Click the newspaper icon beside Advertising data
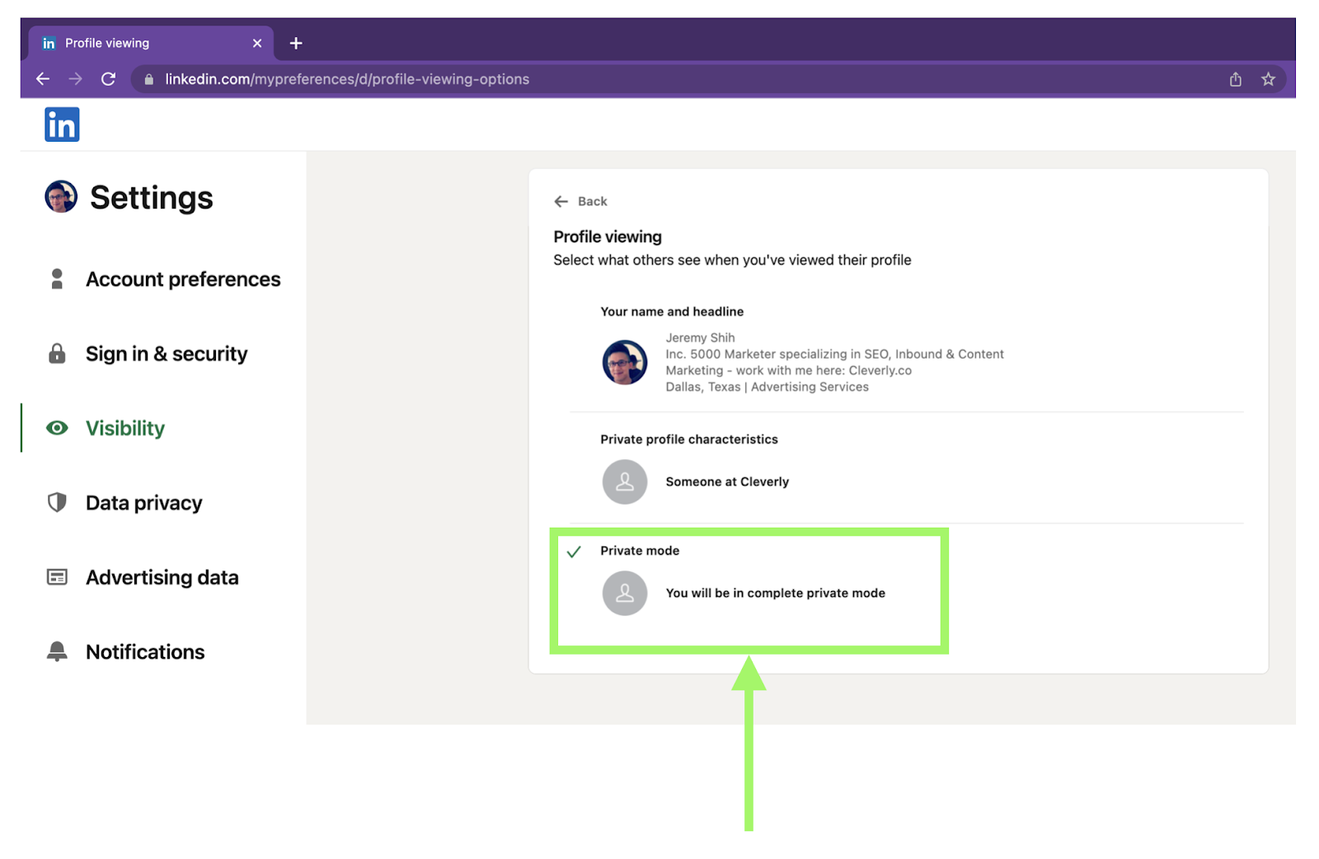 pos(57,577)
